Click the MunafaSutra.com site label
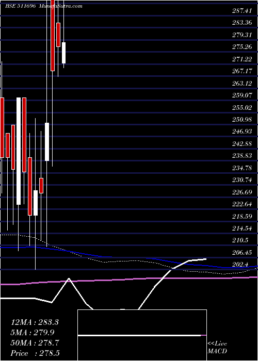The image size is (258, 361). [x=60, y=6]
